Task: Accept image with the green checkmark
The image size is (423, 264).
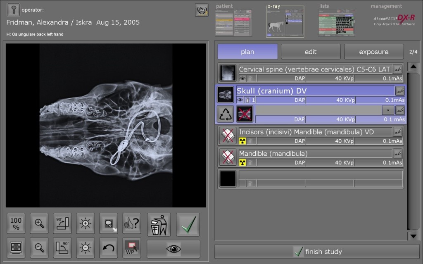Action: pos(188,225)
